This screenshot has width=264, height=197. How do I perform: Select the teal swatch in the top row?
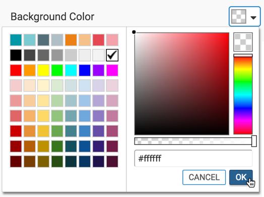(16, 40)
